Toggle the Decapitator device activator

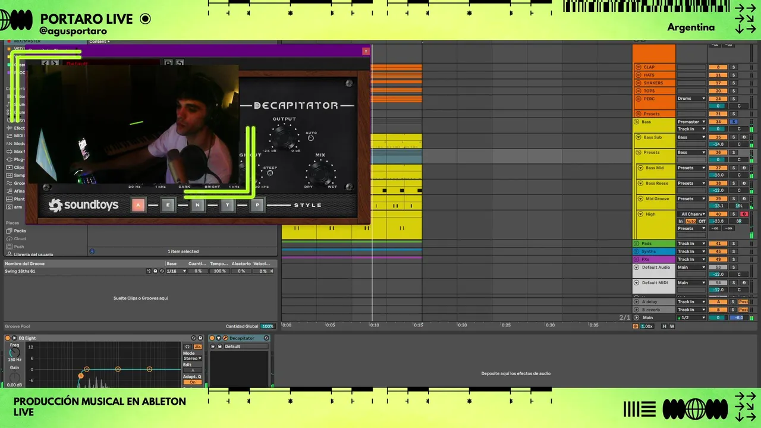pos(212,338)
